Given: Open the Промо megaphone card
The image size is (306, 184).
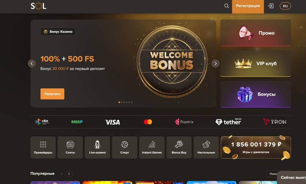Looking at the screenshot, I should tap(256, 33).
